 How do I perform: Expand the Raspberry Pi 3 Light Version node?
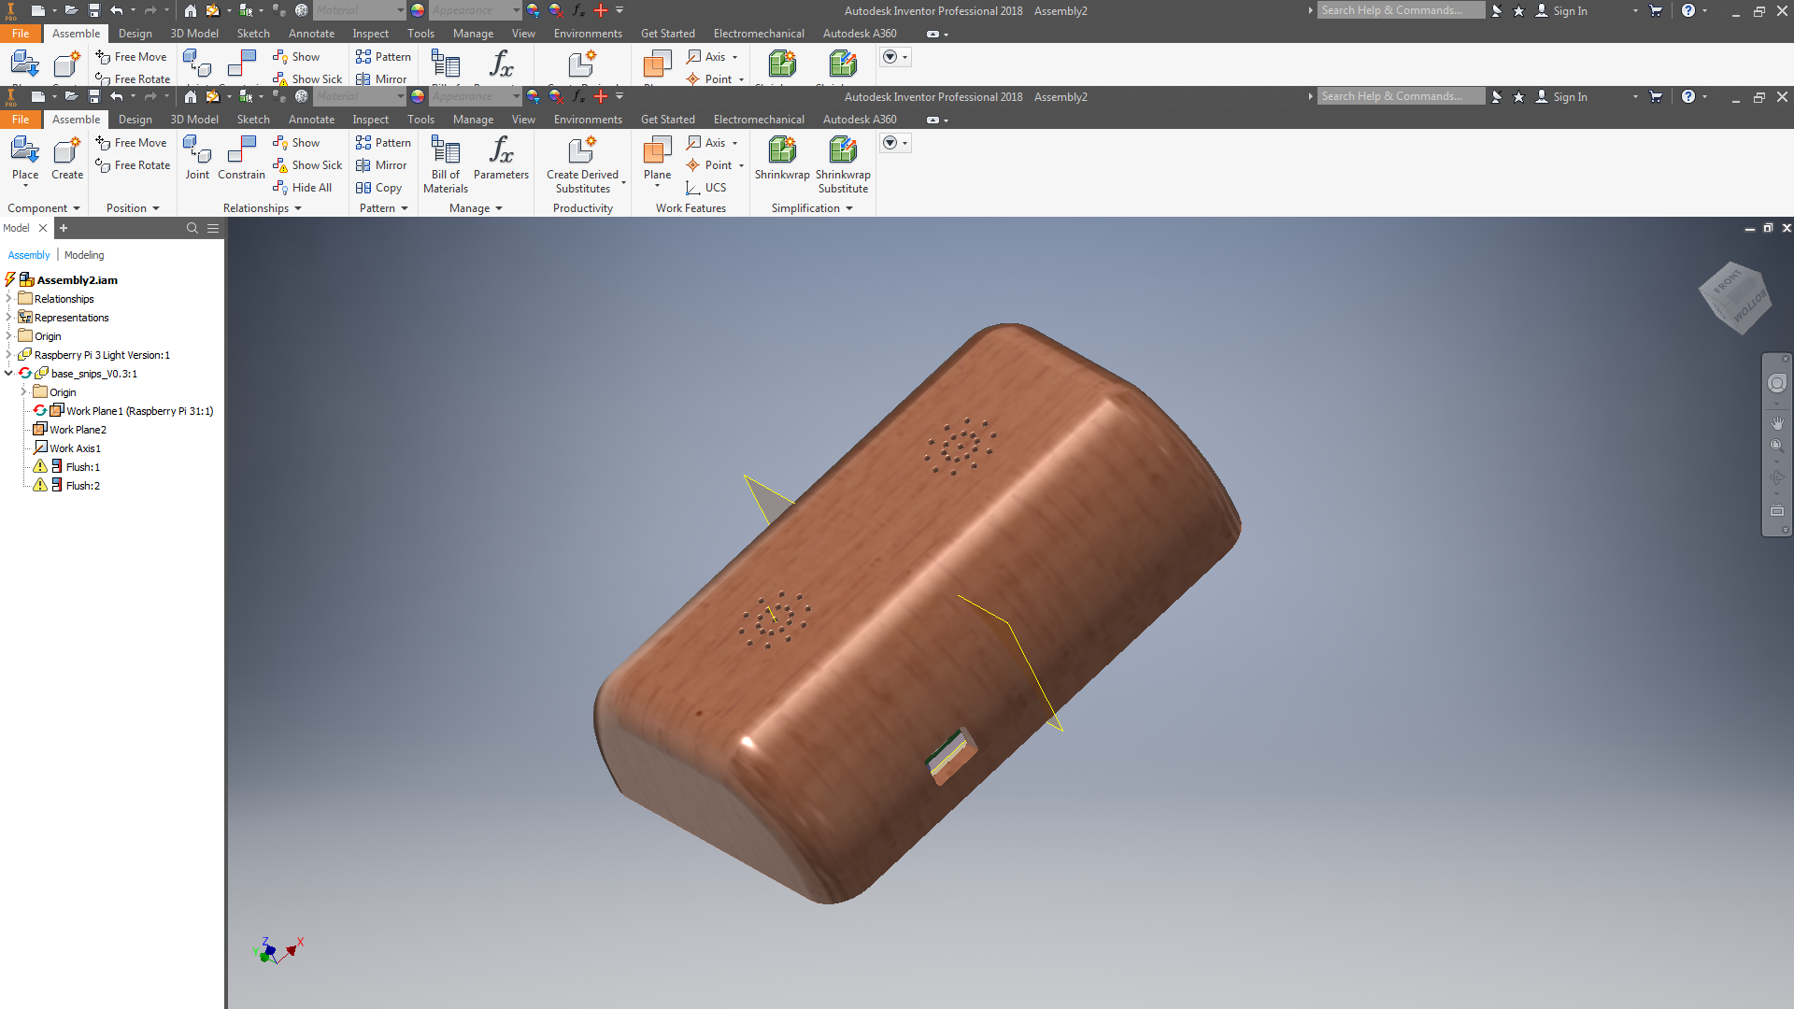pyautogui.click(x=9, y=355)
